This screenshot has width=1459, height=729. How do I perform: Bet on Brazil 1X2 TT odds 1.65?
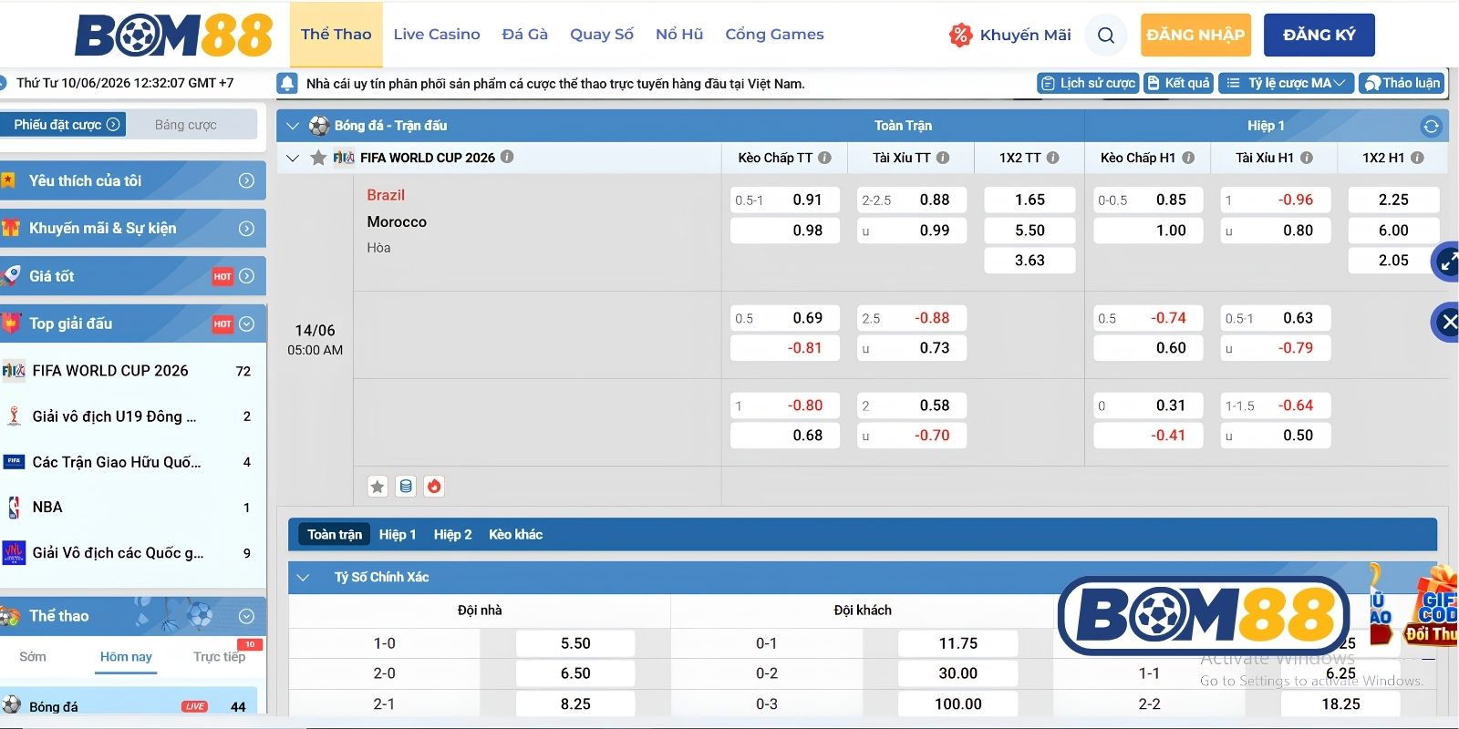coord(1030,200)
